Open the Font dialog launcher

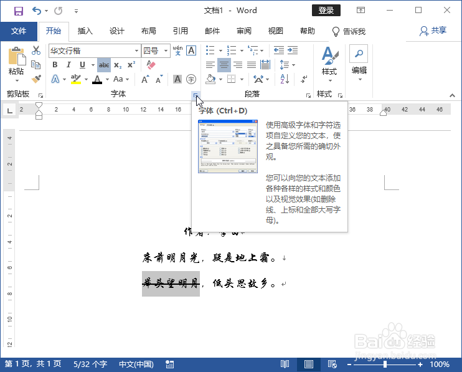coord(196,95)
